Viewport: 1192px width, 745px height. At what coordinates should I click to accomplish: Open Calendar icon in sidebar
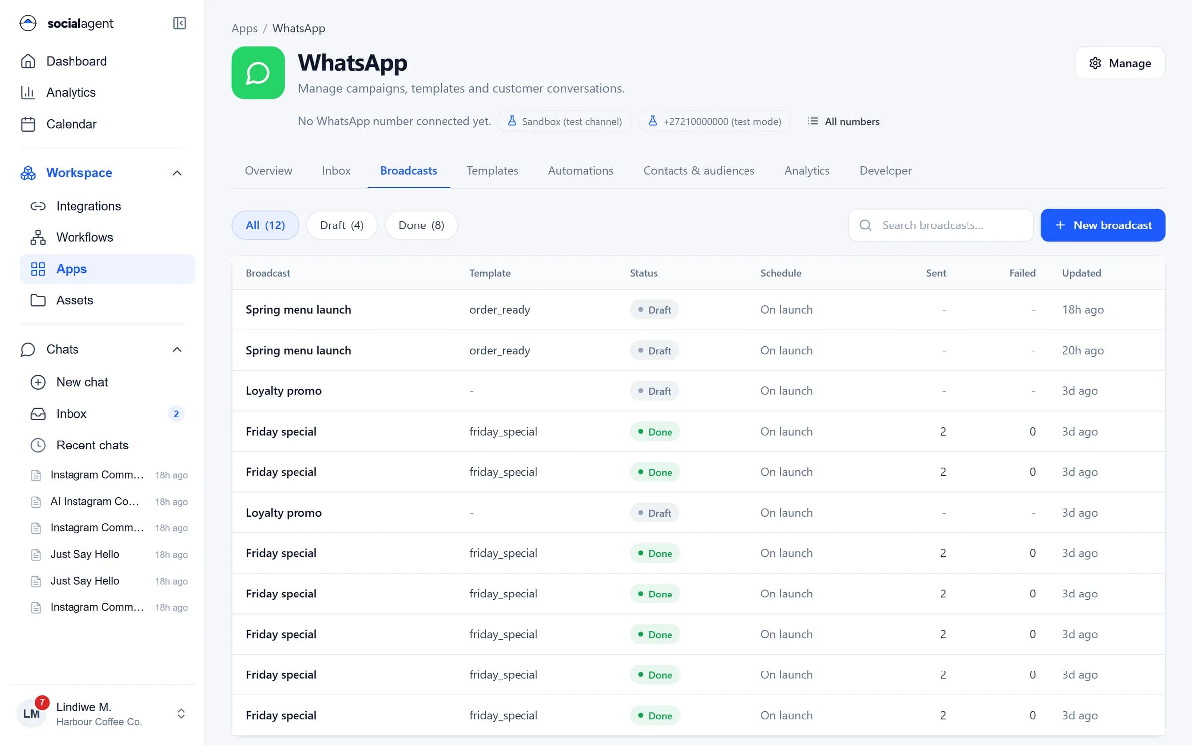[x=28, y=124]
